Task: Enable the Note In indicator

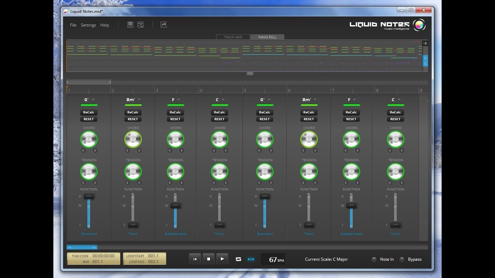Action: pyautogui.click(x=374, y=259)
